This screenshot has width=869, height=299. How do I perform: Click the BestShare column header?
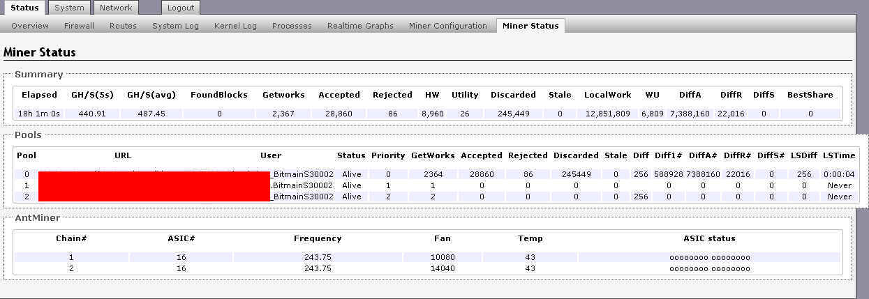point(810,95)
